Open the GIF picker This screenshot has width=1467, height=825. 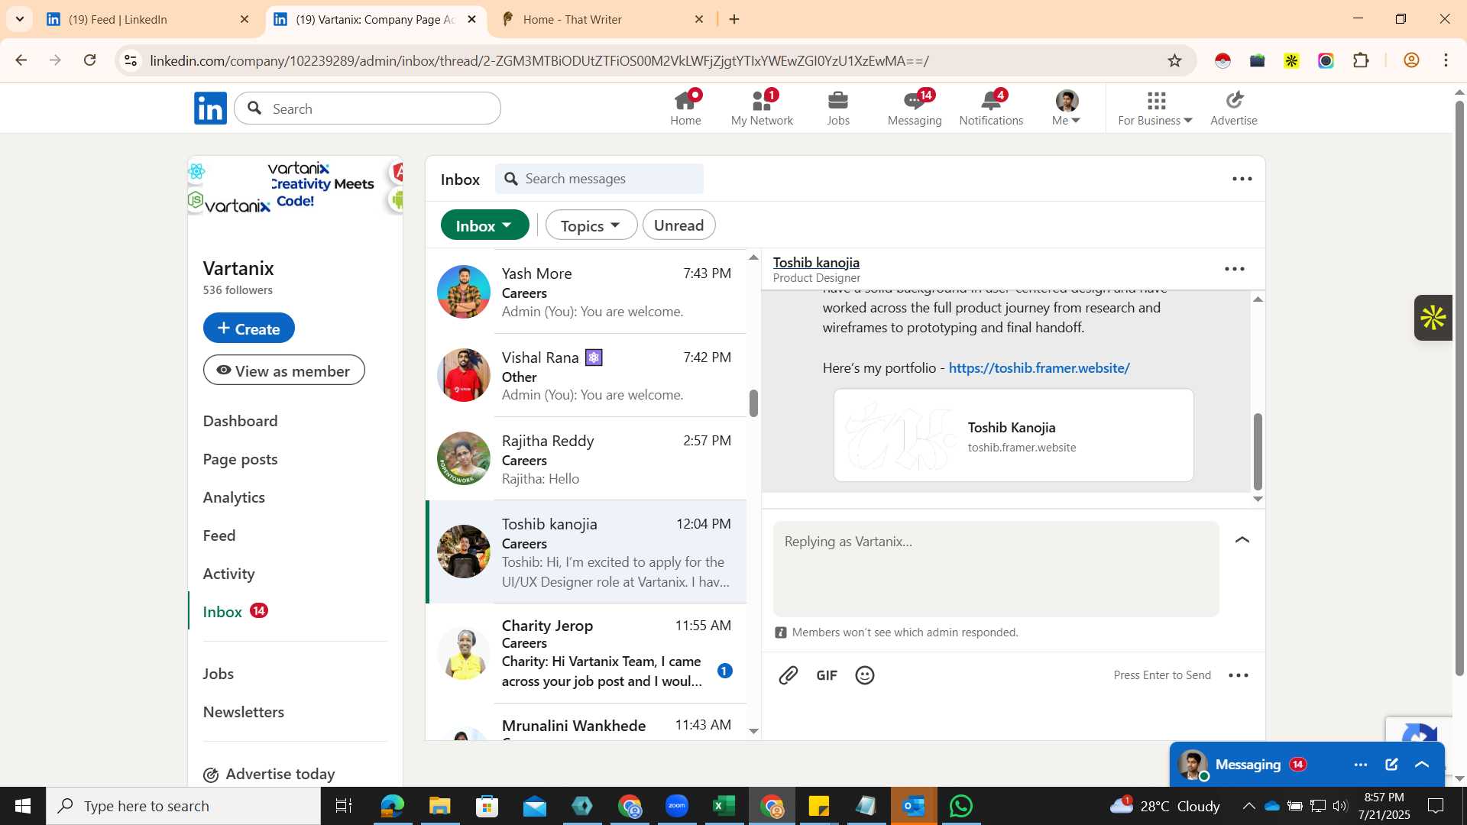coord(827,675)
